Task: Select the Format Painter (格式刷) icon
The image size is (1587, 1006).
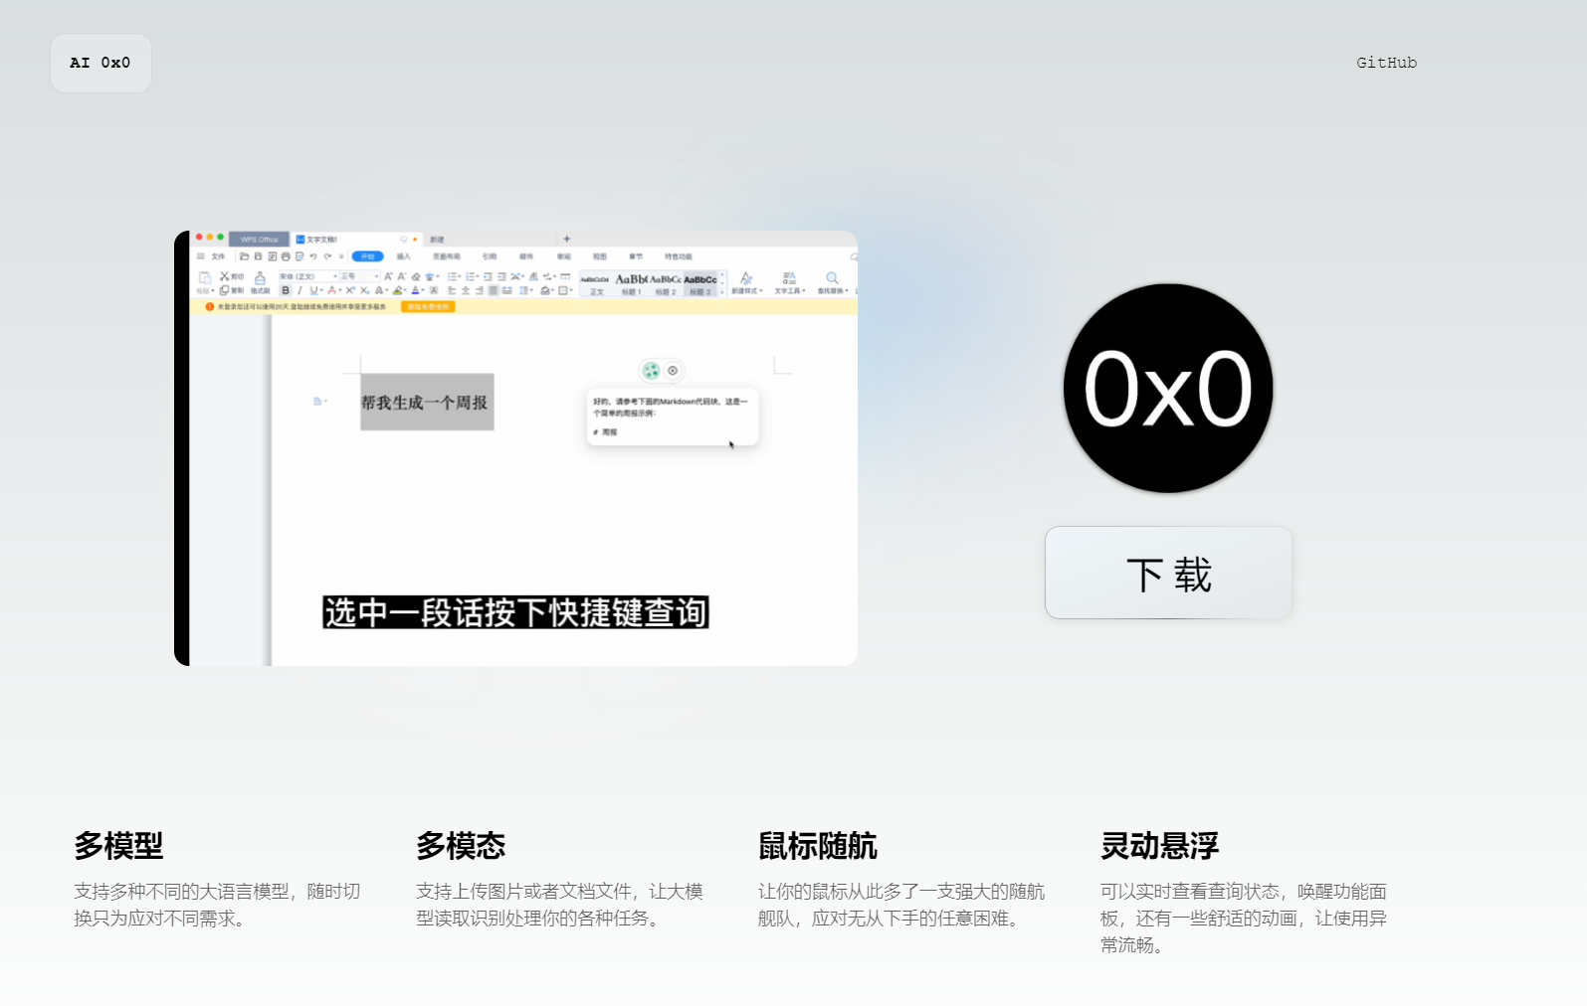Action: (x=260, y=281)
